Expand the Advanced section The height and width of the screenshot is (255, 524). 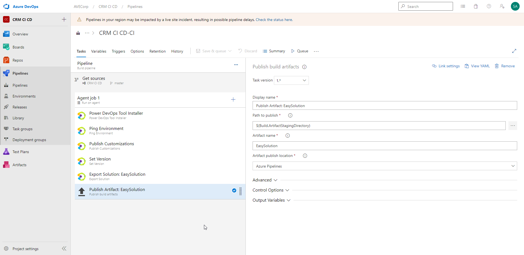265,180
